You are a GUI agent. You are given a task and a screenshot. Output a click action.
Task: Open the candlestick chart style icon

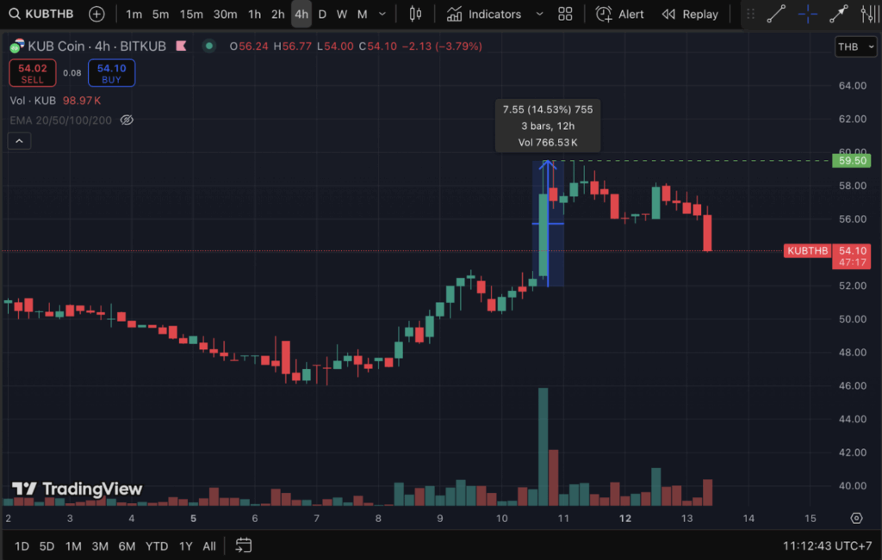(x=416, y=14)
